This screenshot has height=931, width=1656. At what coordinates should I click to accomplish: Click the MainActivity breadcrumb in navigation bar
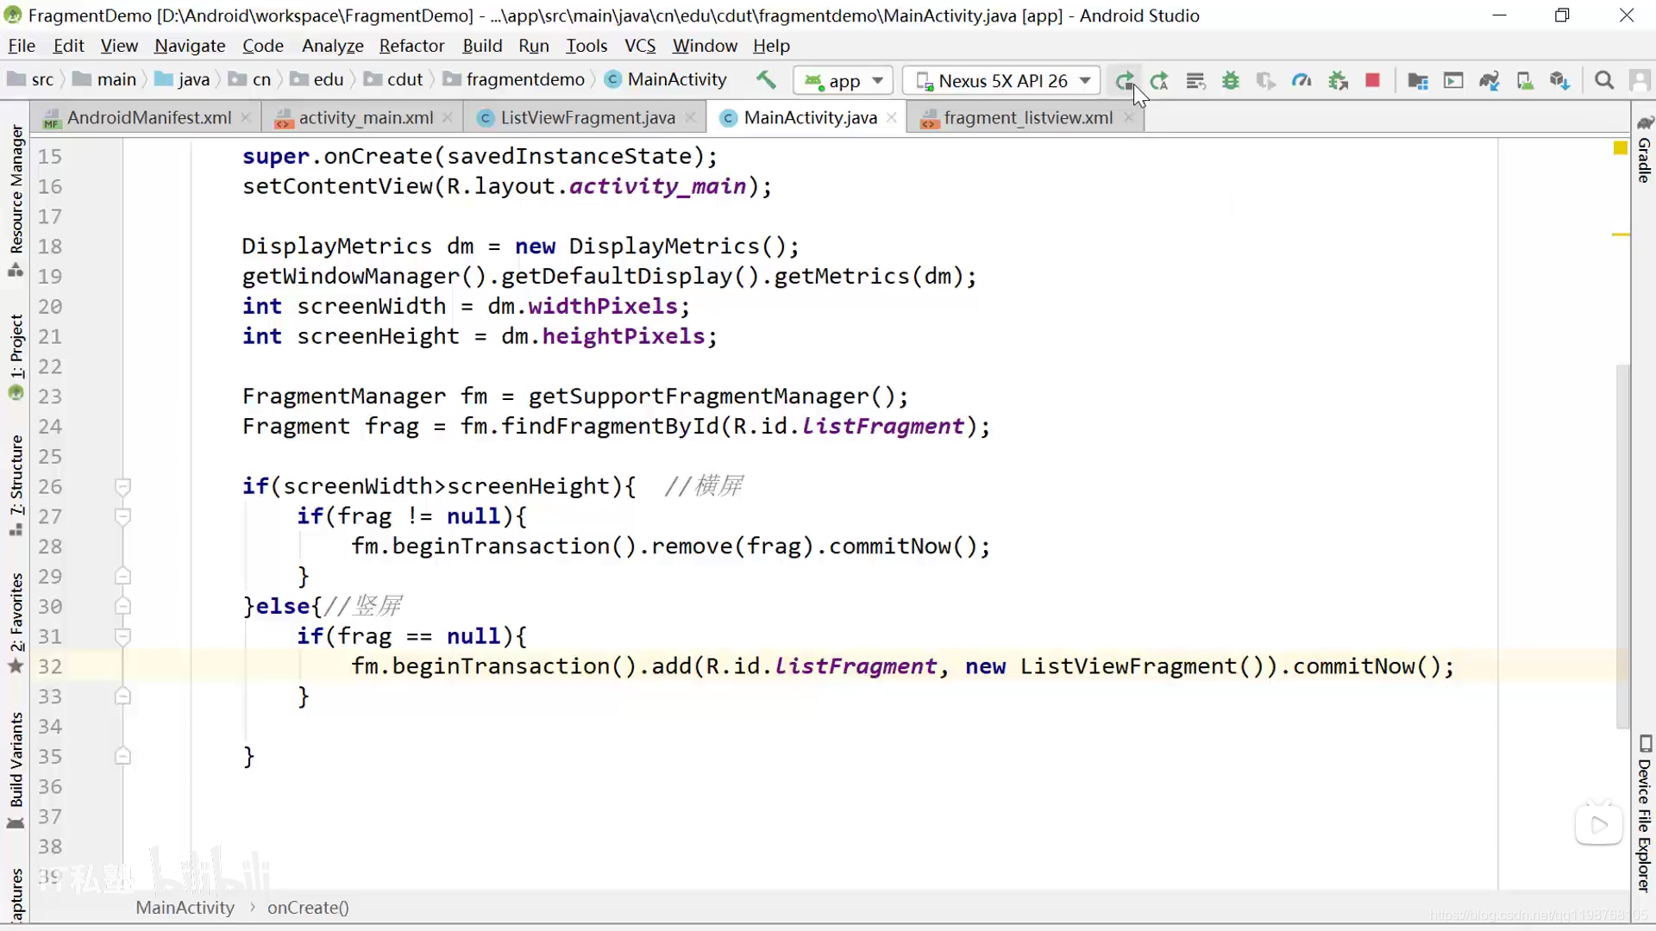coord(667,80)
